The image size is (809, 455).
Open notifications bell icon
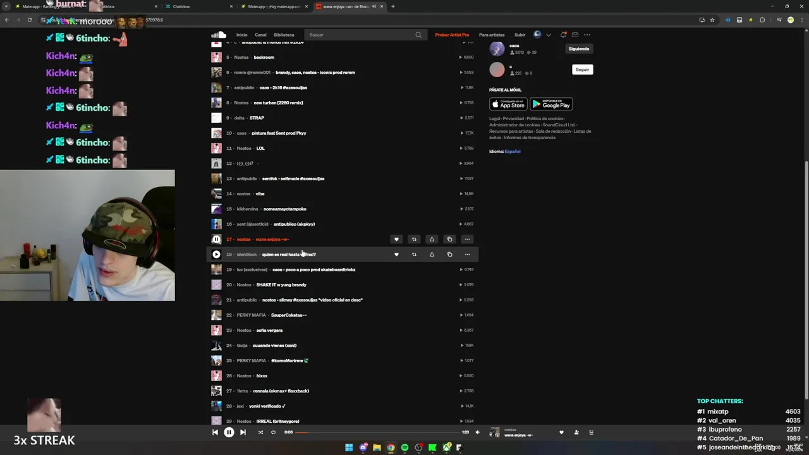click(x=563, y=35)
